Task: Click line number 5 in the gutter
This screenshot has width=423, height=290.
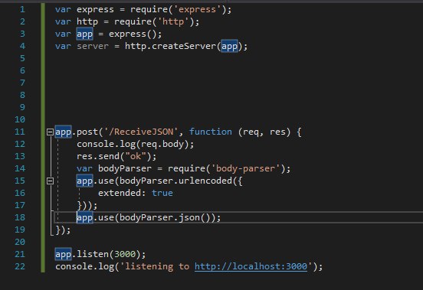Action: click(22, 58)
